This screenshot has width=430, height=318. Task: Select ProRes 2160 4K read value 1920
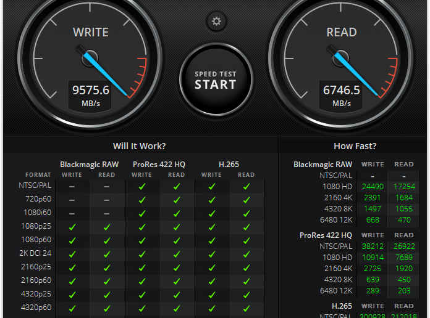coord(404,269)
